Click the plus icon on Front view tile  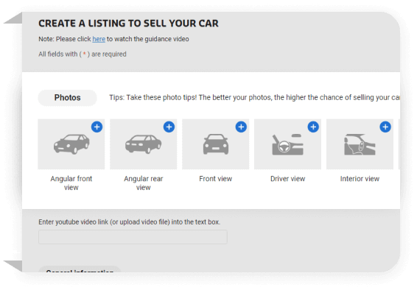(x=241, y=127)
